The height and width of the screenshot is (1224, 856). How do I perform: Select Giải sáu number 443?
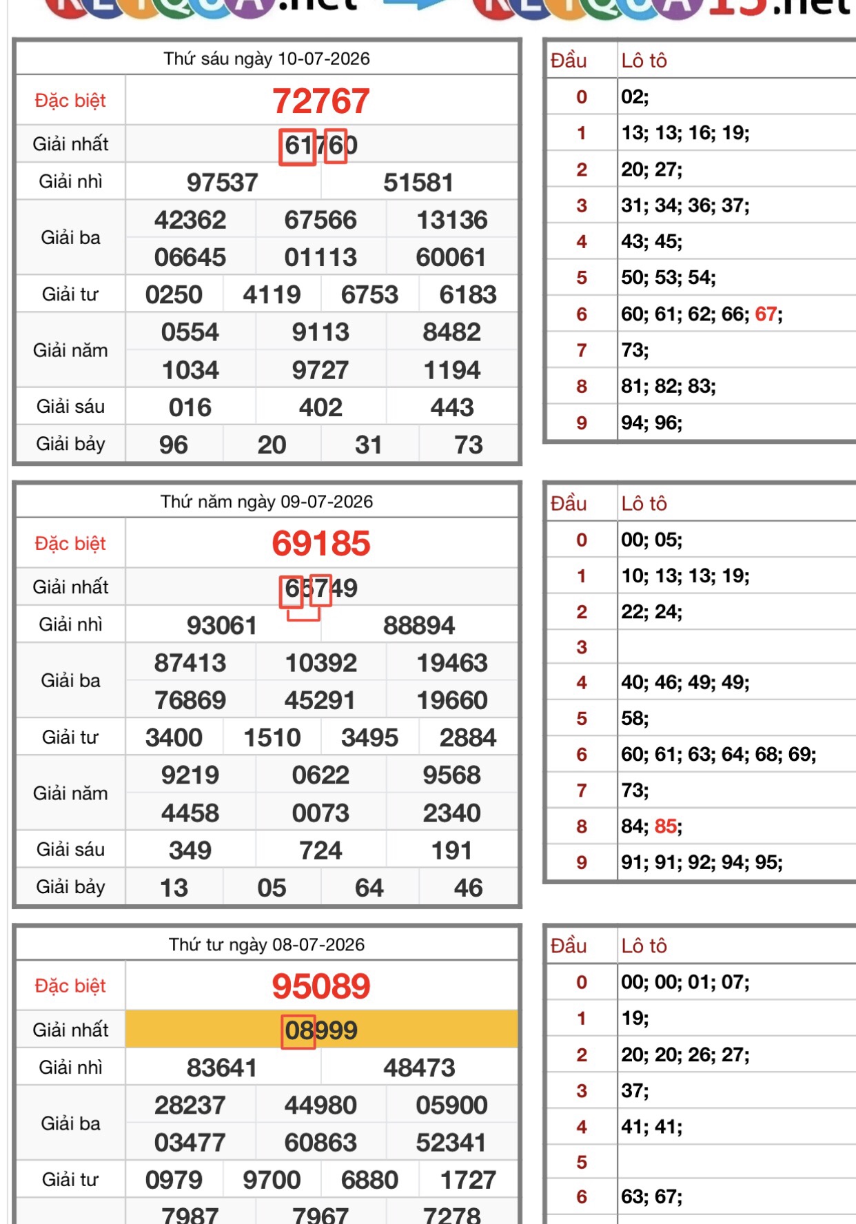click(452, 407)
